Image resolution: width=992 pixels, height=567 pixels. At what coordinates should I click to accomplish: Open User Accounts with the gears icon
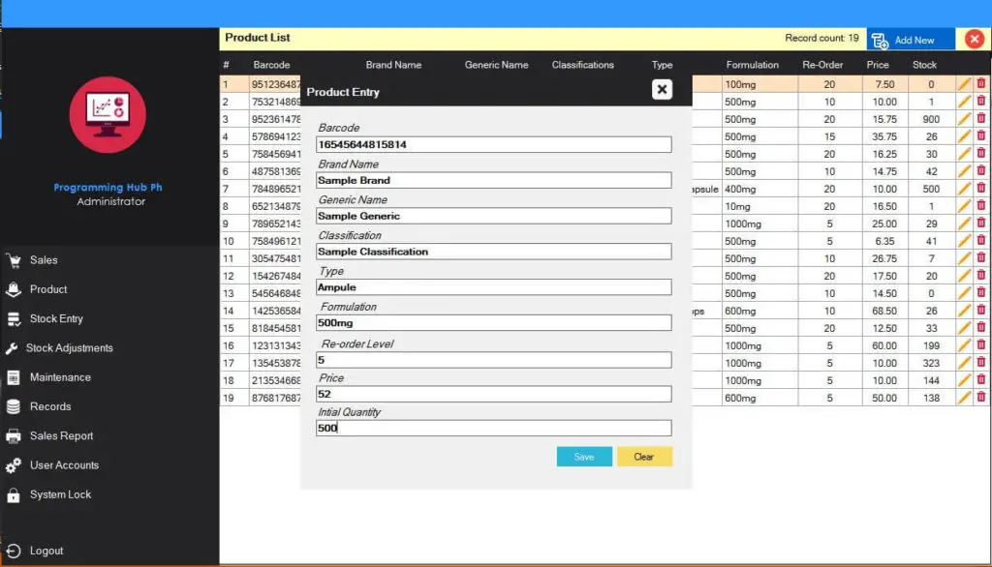point(15,464)
